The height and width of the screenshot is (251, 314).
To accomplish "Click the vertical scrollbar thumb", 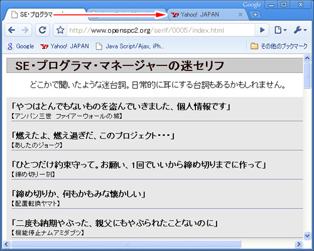I will 307,75.
